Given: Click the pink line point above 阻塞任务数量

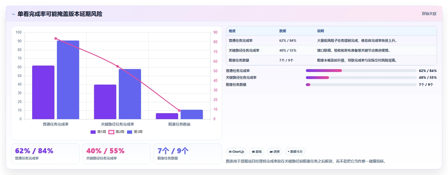Looking at the screenshot, I should point(179,111).
